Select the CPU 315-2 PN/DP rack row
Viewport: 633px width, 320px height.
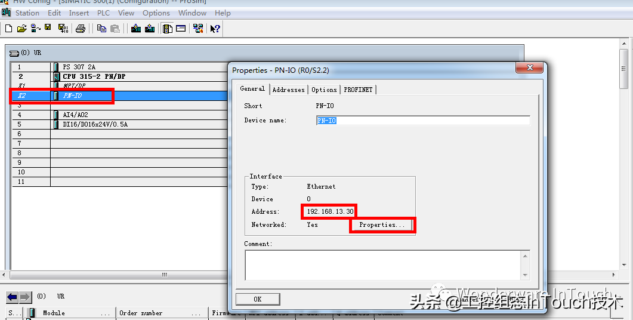pos(94,76)
